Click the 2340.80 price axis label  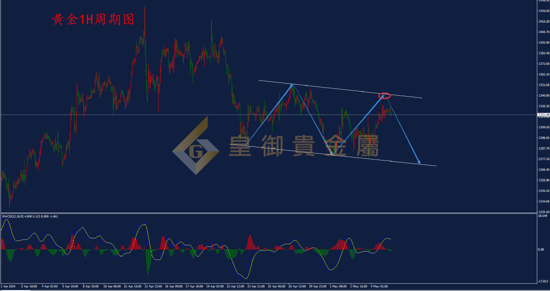(x=544, y=96)
